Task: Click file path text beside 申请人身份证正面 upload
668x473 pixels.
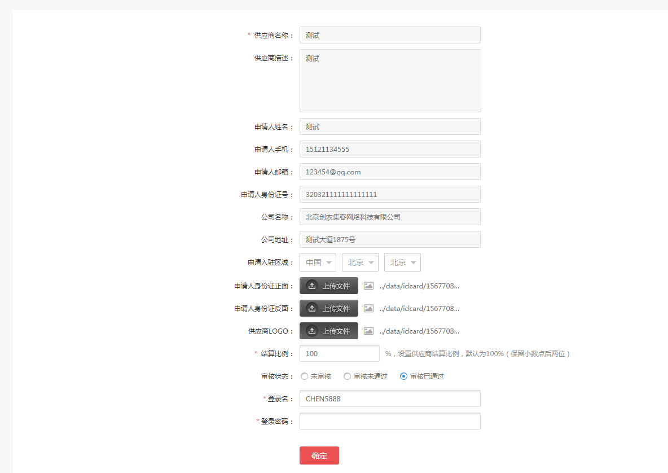Action: pyautogui.click(x=419, y=286)
